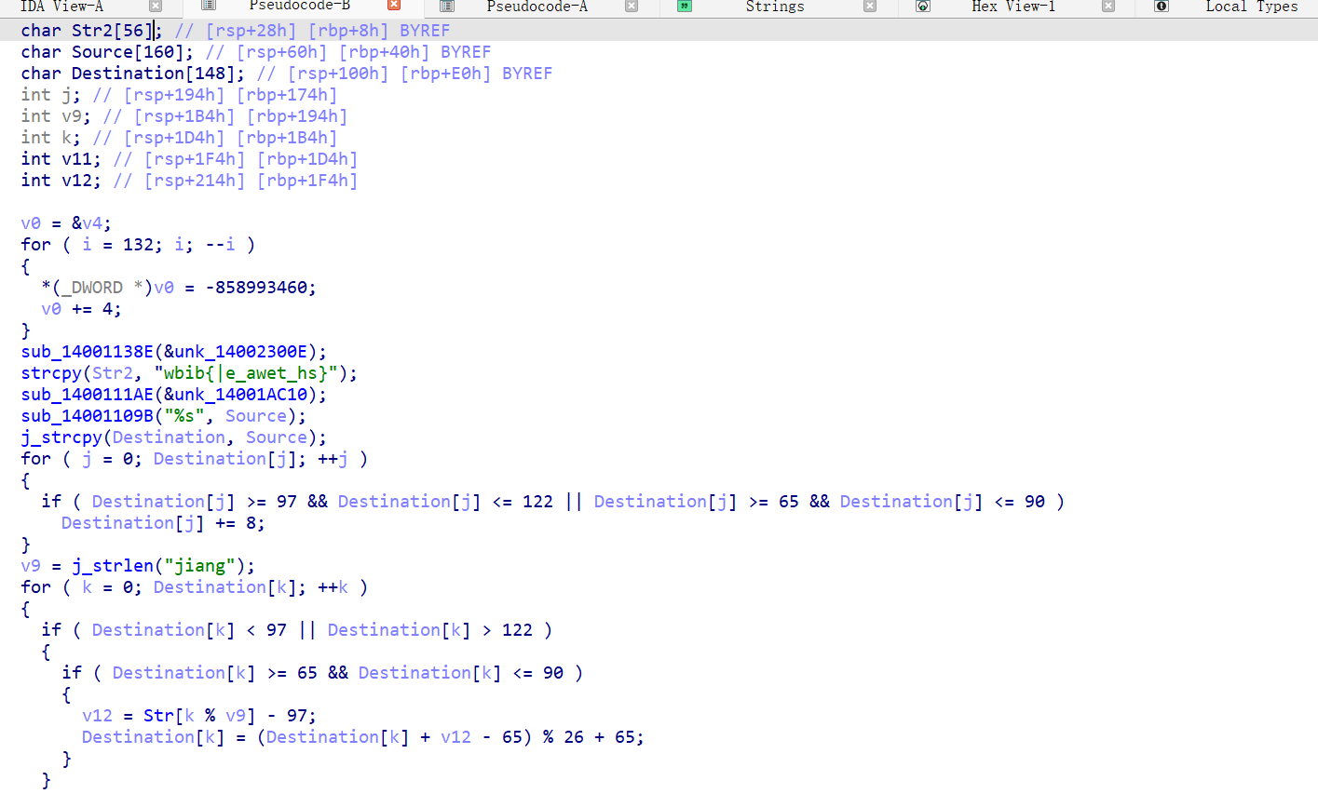The image size is (1318, 794).
Task: Select the "int j;" variable declaration
Action: click(x=50, y=95)
